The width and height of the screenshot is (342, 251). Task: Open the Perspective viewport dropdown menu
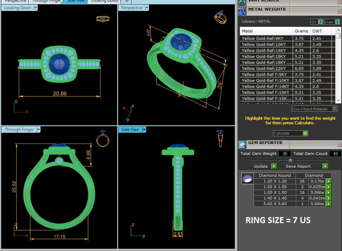coord(147,8)
